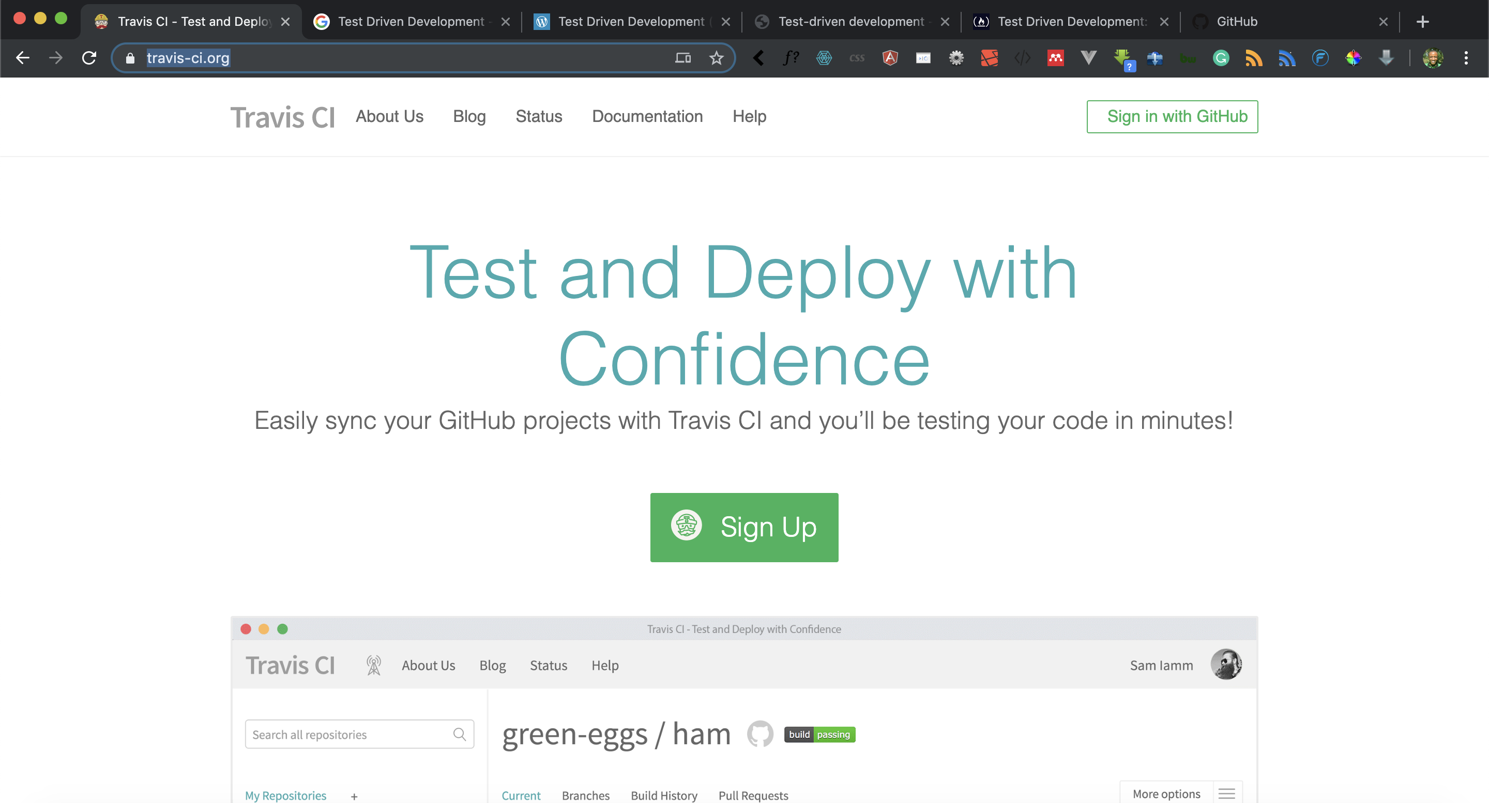
Task: Click the blue toolbox download extension icon
Action: [x=1155, y=58]
